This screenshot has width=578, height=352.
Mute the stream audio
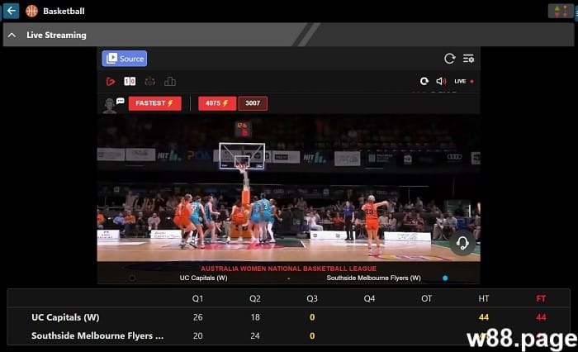441,81
